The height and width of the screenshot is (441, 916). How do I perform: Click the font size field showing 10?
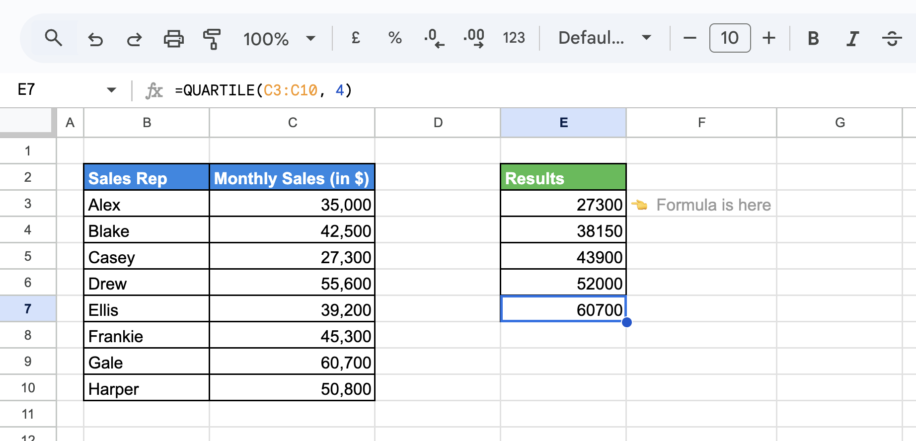(730, 38)
